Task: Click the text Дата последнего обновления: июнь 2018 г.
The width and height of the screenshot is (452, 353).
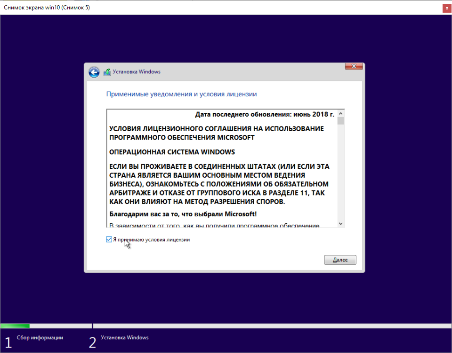Action: pos(265,114)
